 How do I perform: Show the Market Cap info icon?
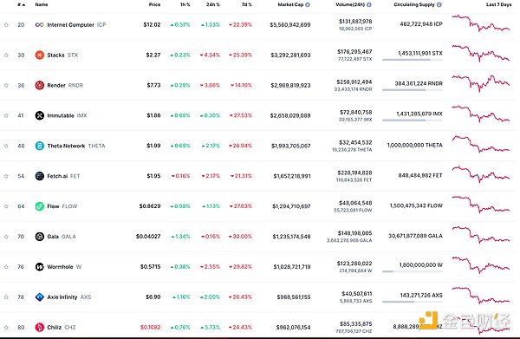pos(308,4)
